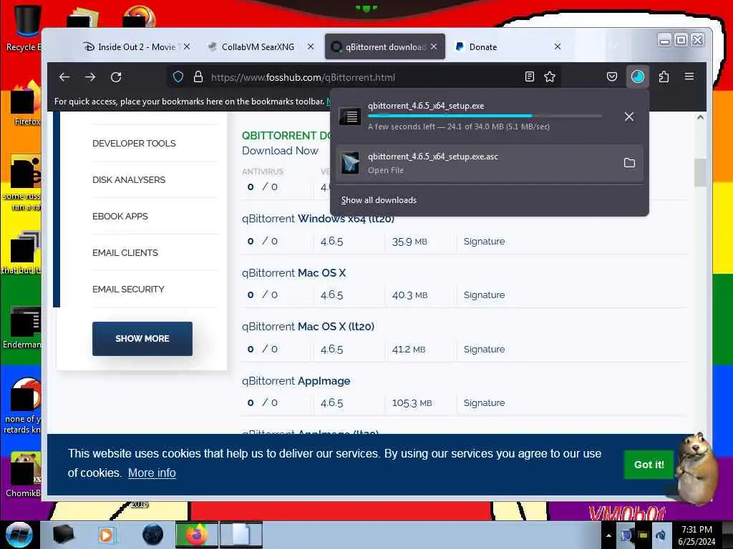
Task: Download qBittorrent Windows x64 (lt20)
Action: (318, 219)
